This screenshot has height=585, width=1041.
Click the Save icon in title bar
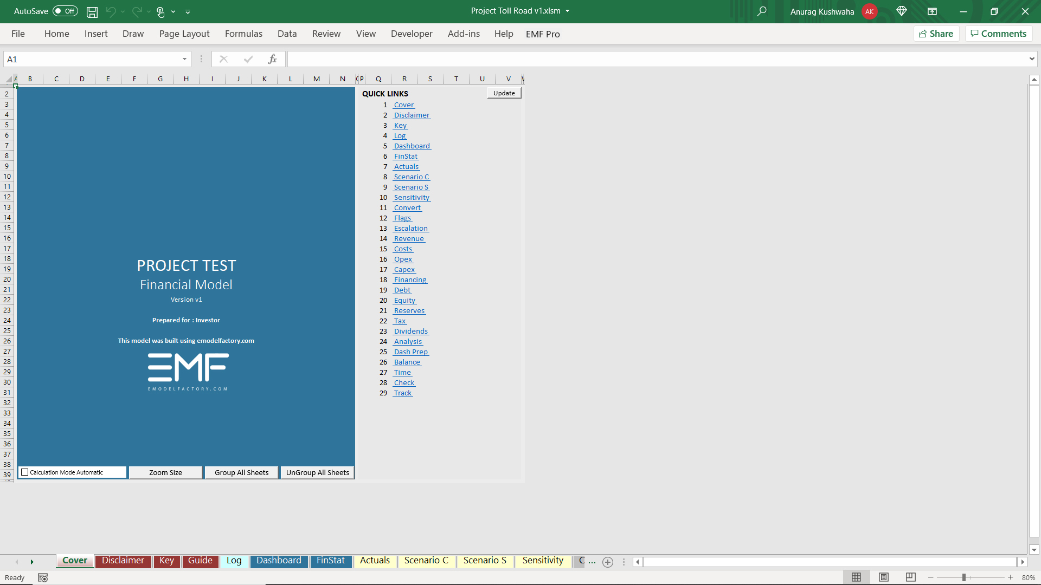92,11
